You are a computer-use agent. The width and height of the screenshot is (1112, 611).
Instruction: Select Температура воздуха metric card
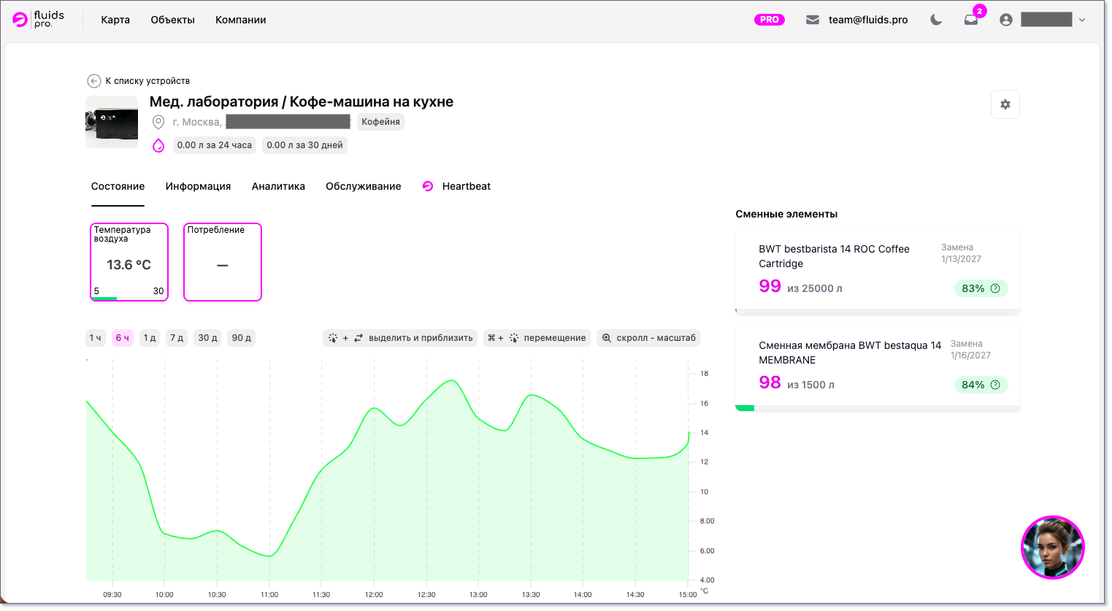click(129, 262)
